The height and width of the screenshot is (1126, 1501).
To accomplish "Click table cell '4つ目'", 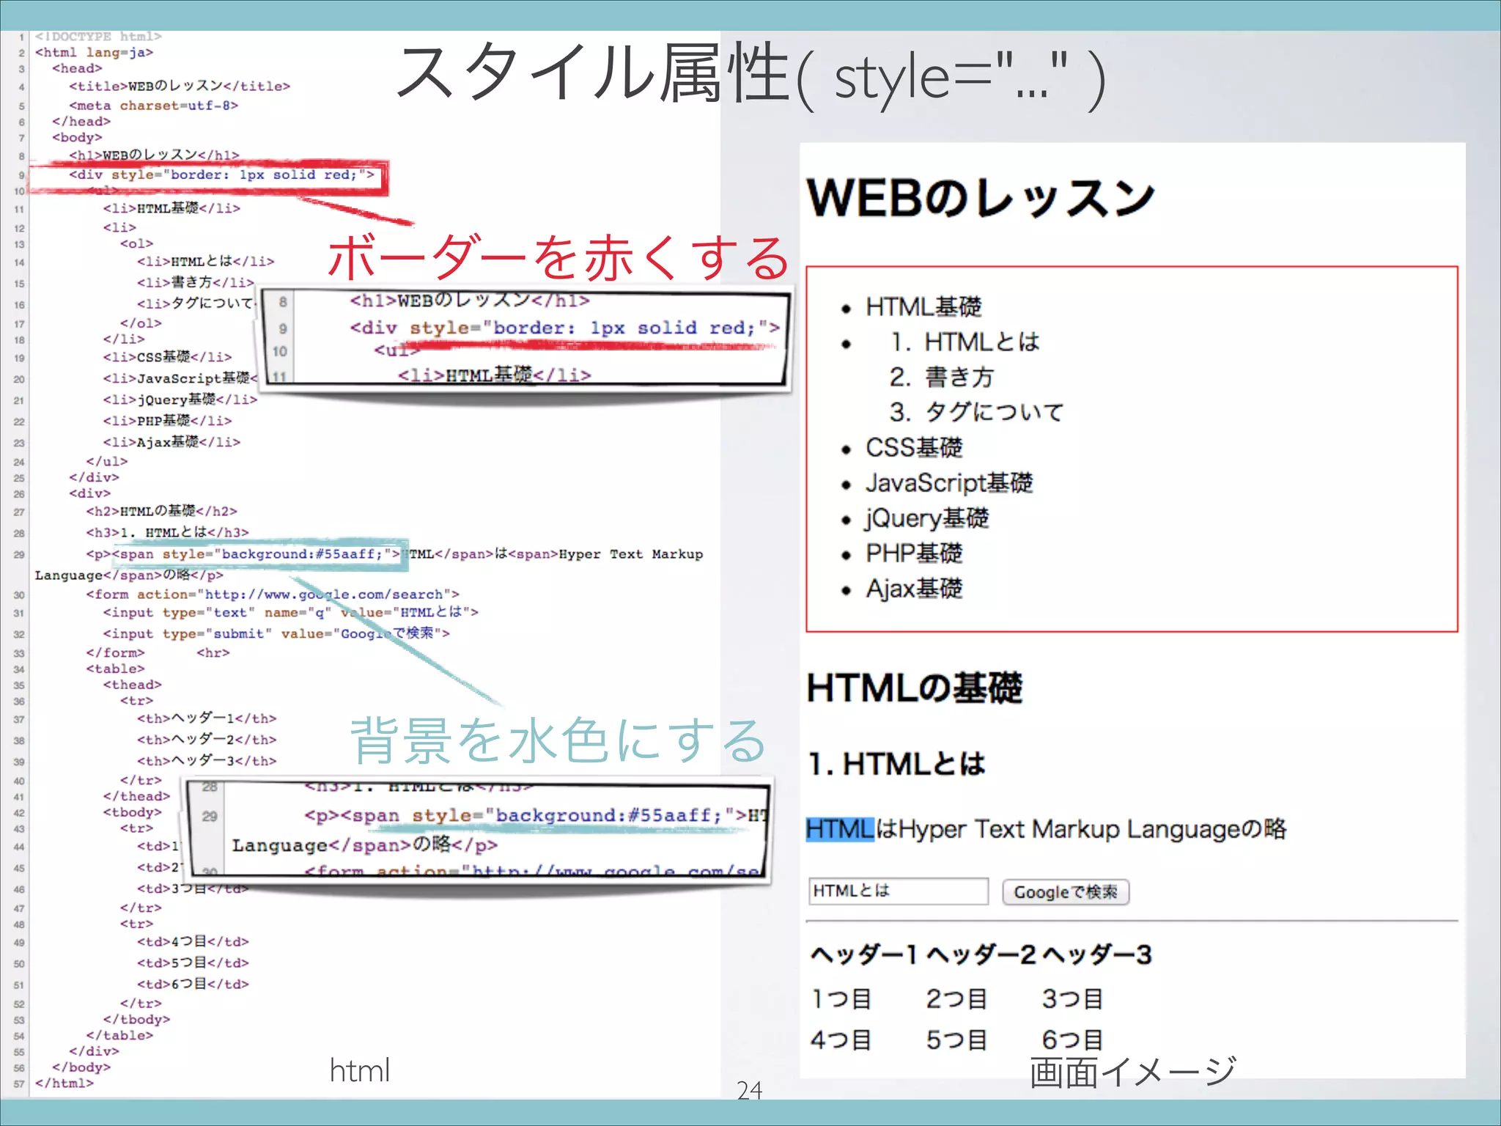I will pos(841,1039).
